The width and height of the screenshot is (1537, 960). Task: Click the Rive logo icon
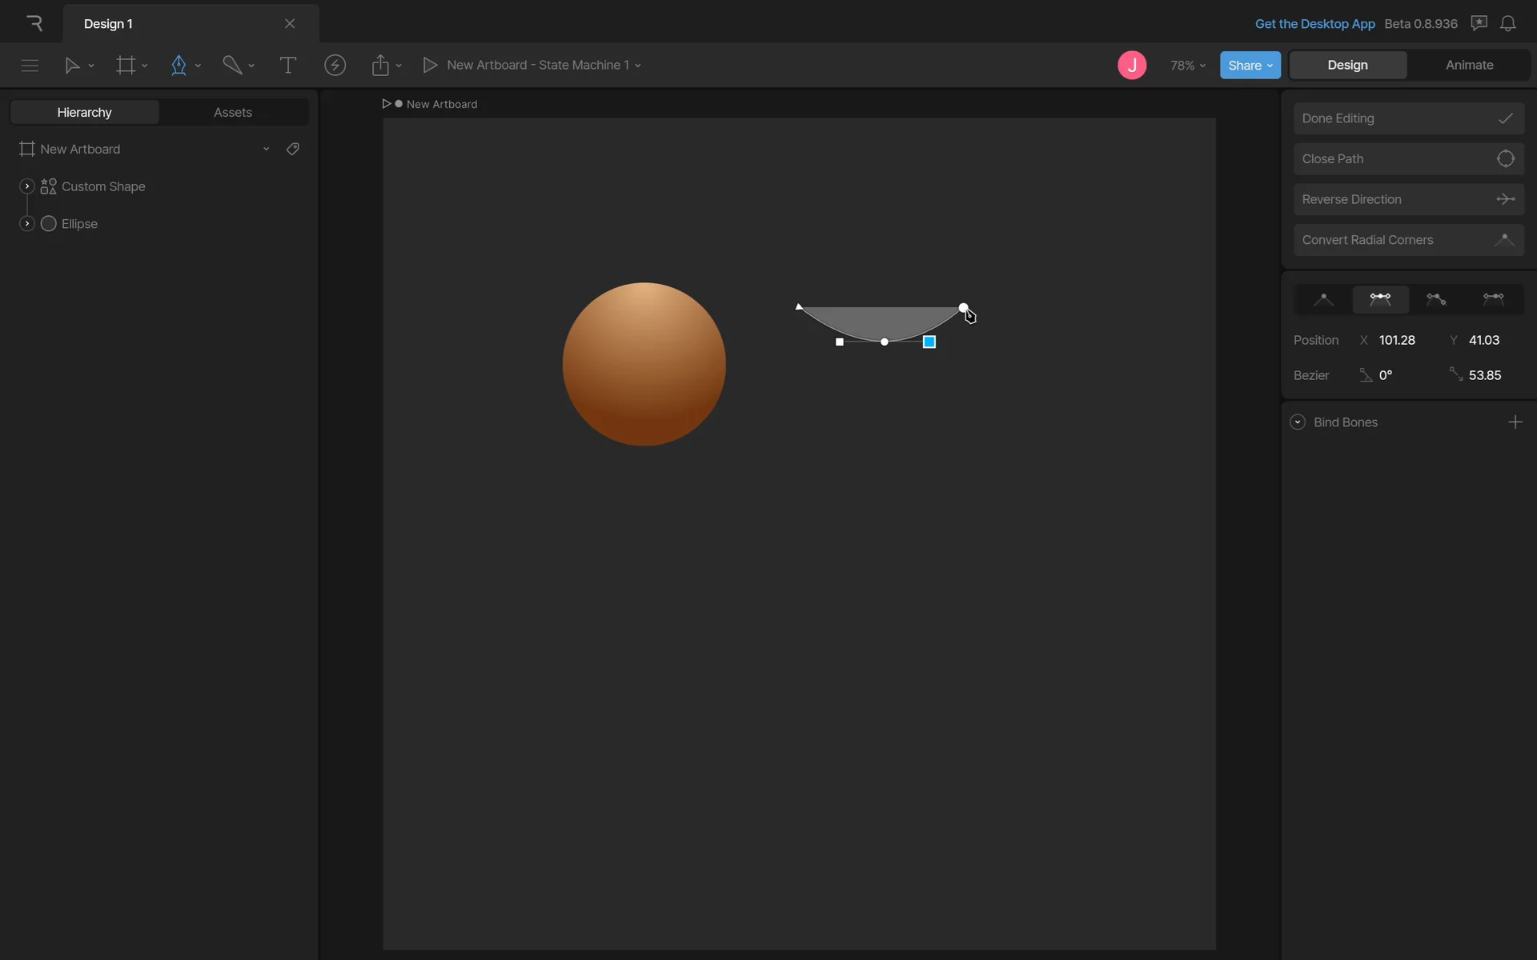tap(34, 23)
